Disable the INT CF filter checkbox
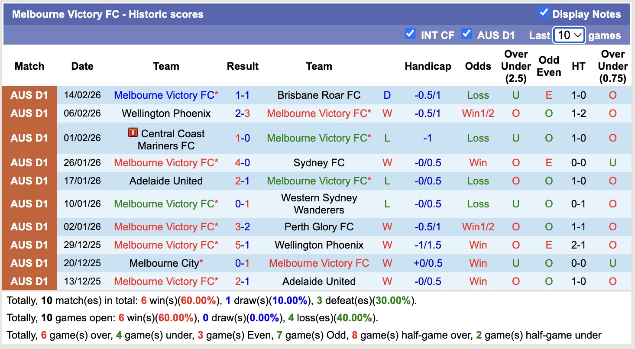This screenshot has height=349, width=635. coord(410,34)
